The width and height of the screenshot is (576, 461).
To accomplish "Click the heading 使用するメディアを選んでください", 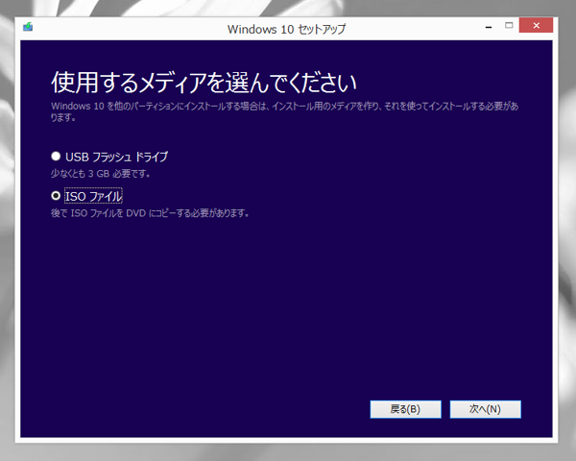I will pyautogui.click(x=204, y=83).
